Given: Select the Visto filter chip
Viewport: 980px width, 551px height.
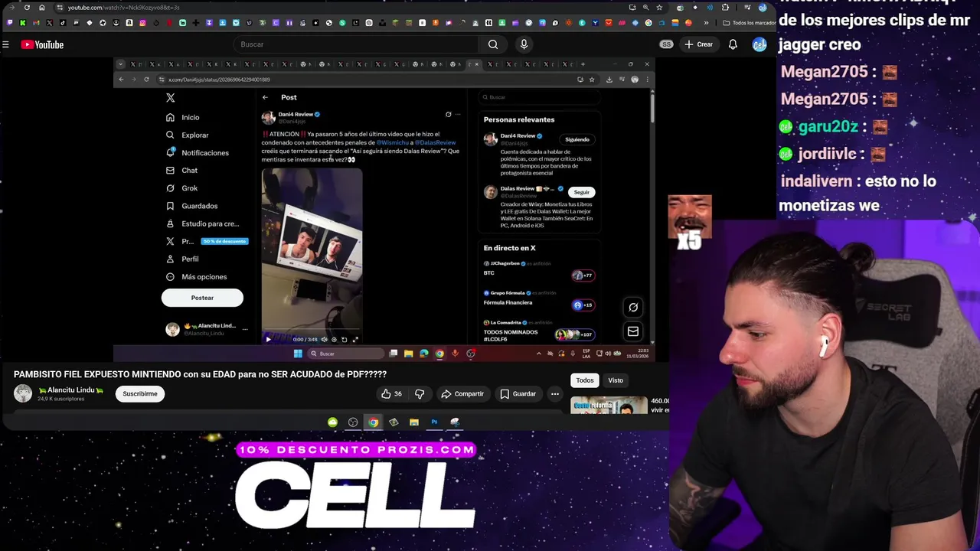Looking at the screenshot, I should [x=616, y=380].
